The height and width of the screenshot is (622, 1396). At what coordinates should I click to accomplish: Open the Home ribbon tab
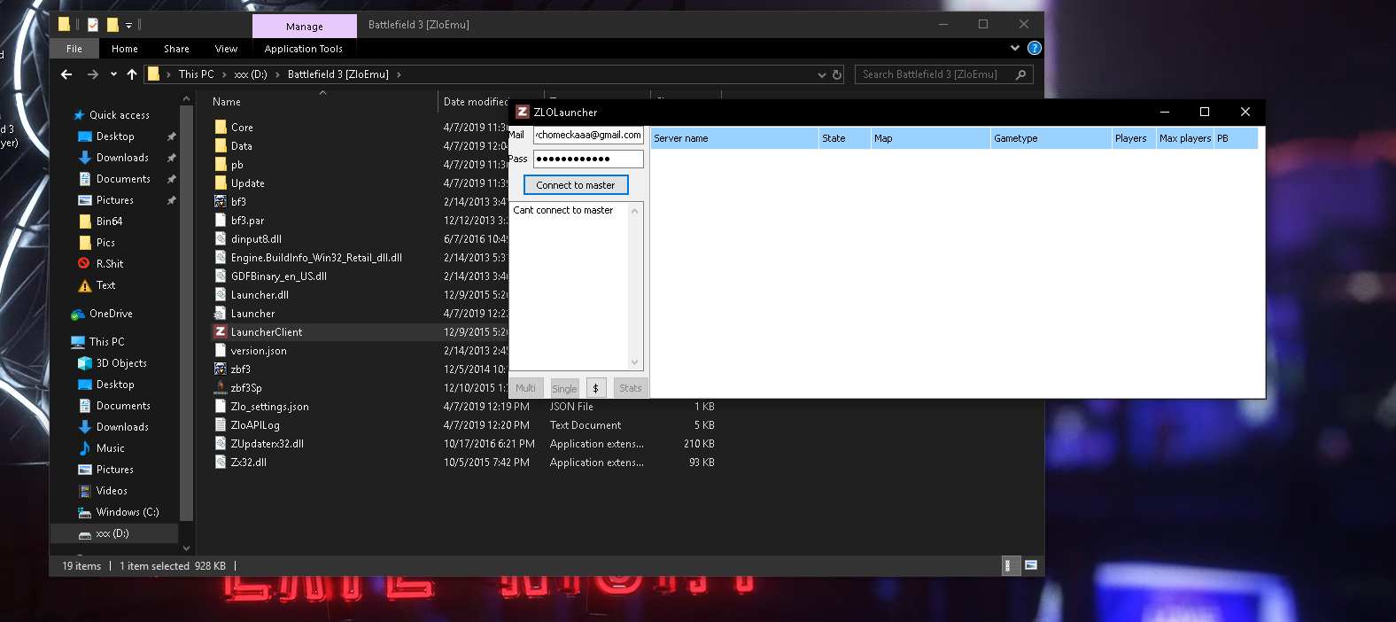[x=125, y=49]
